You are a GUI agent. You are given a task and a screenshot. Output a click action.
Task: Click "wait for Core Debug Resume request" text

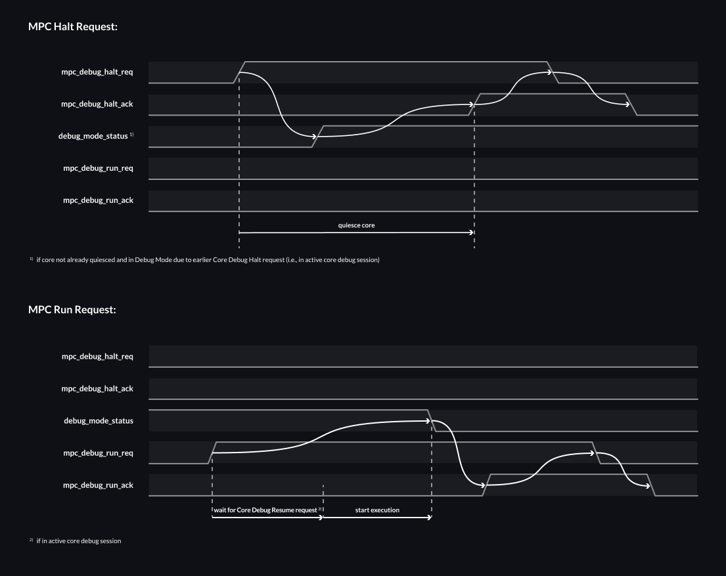click(265, 510)
